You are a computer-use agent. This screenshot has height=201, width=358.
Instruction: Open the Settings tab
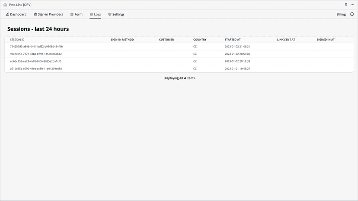116,14
